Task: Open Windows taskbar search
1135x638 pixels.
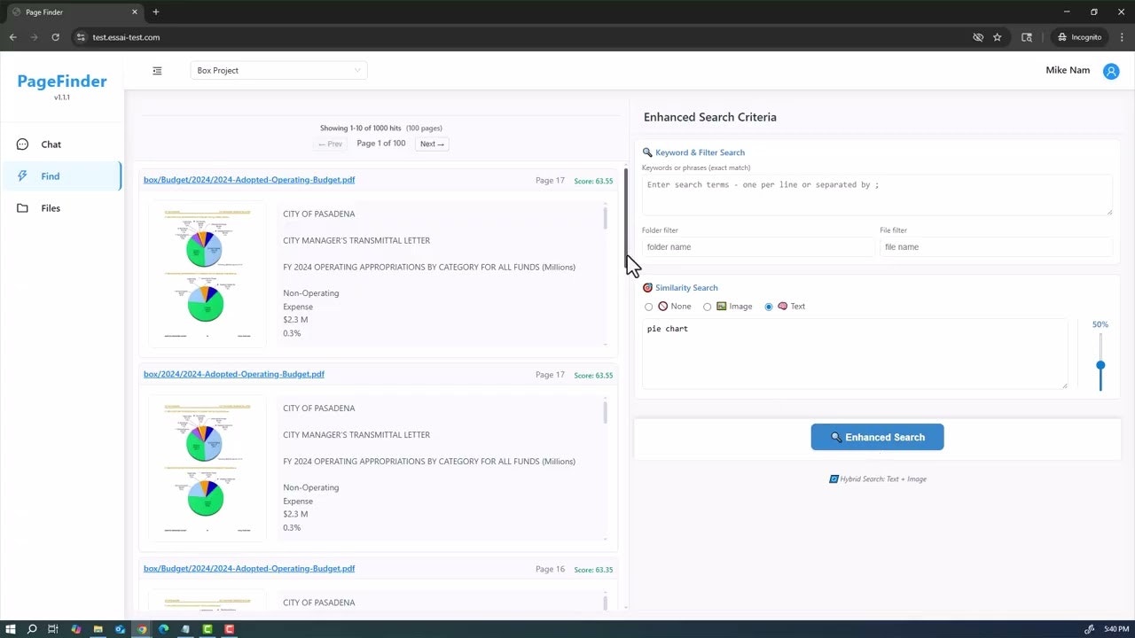Action: click(x=32, y=629)
